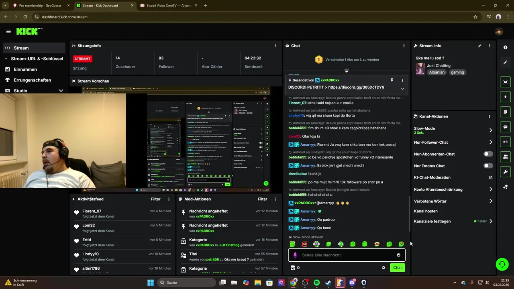Click the screen capture icon in right sidebar
The image size is (514, 289).
(x=505, y=82)
